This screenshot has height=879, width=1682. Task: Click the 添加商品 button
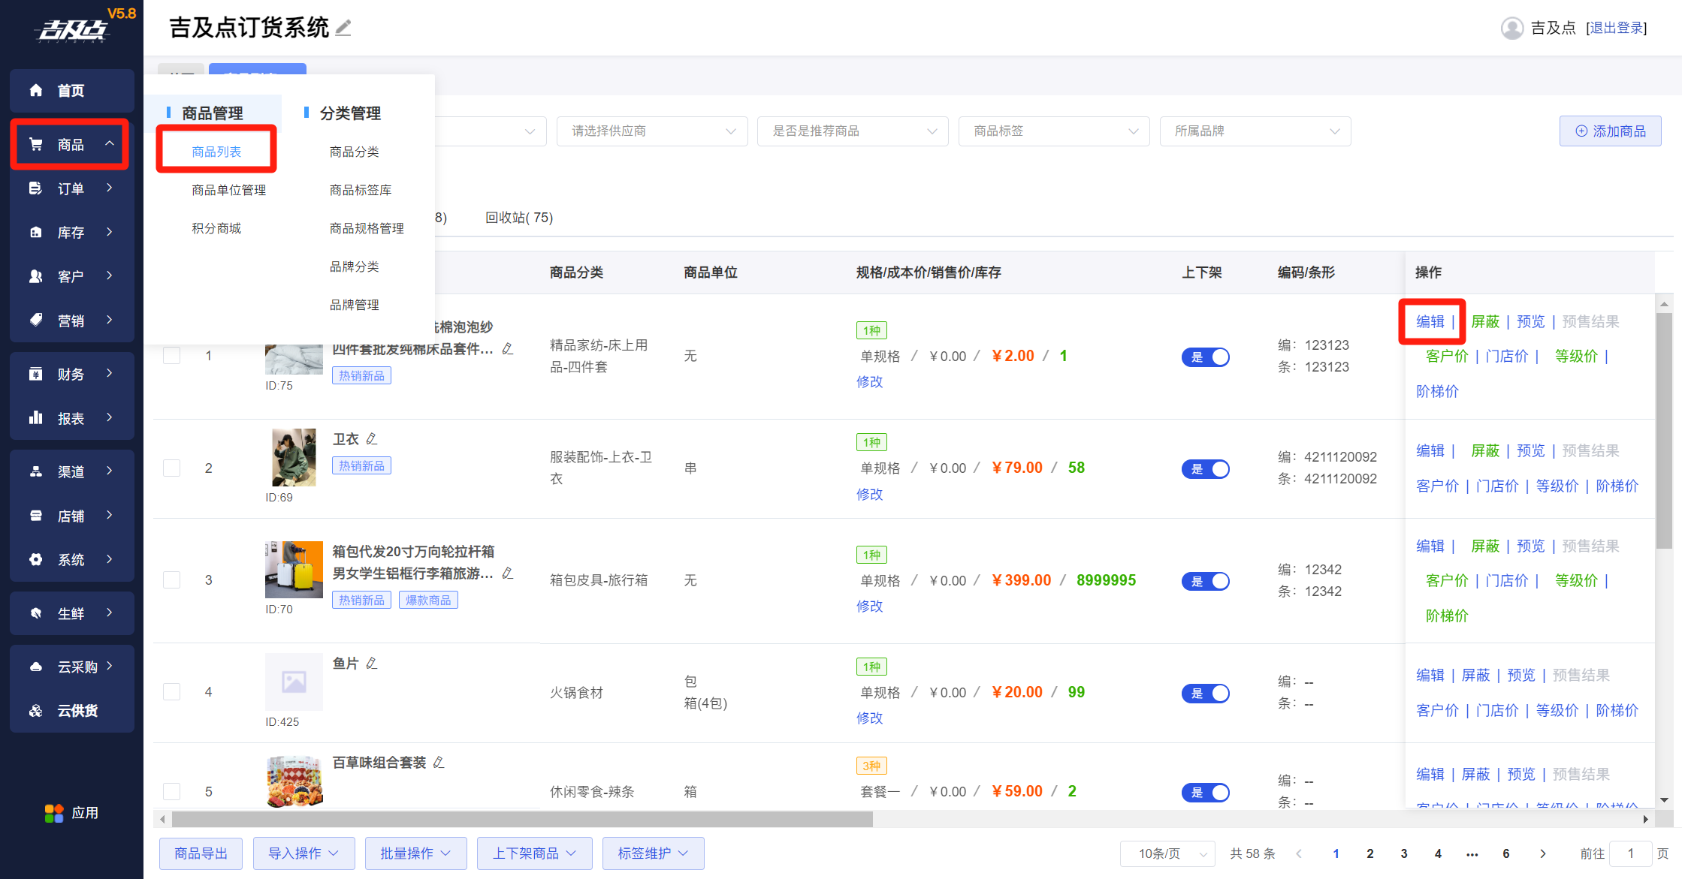pos(1610,131)
